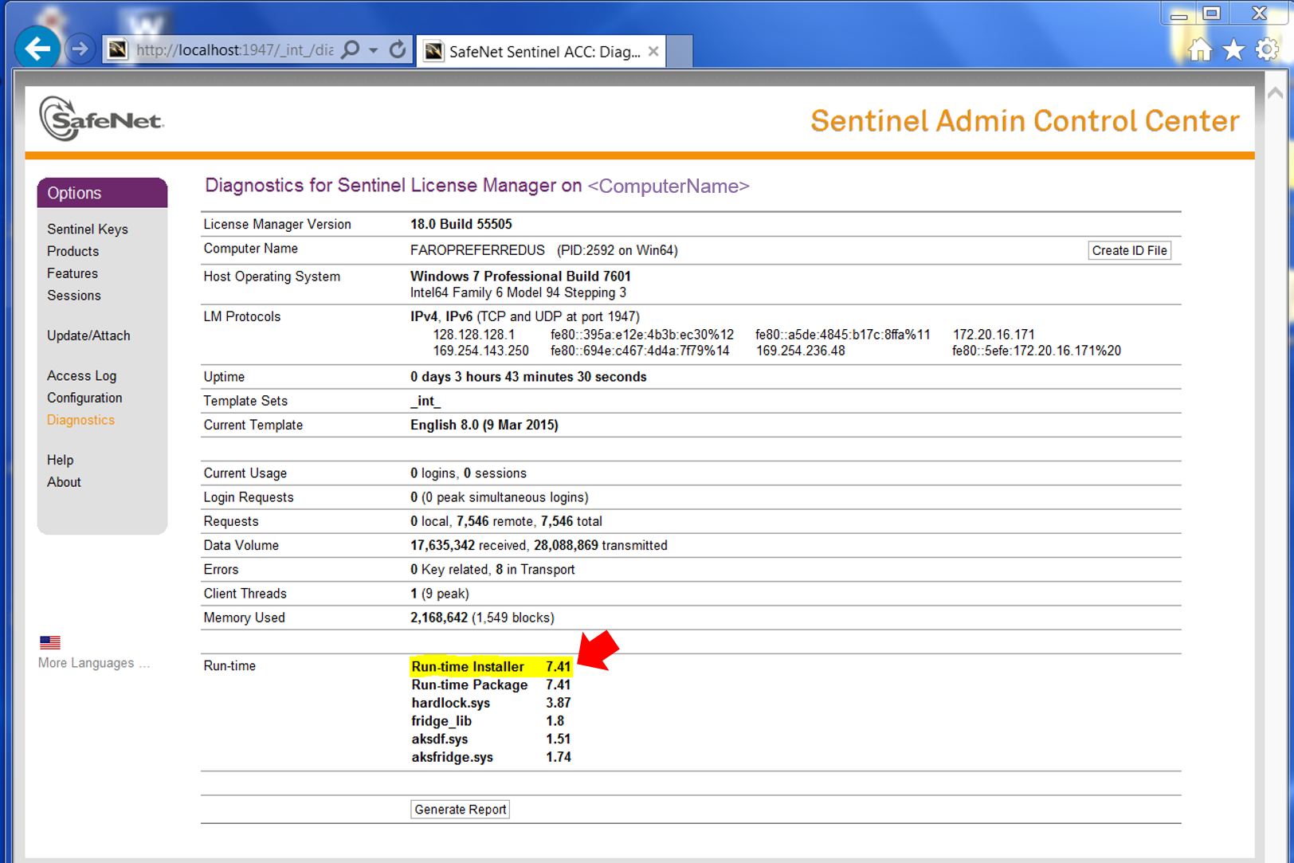Viewport: 1294px width, 863px height.
Task: Open browser Tools gear icon
Action: pos(1267,50)
